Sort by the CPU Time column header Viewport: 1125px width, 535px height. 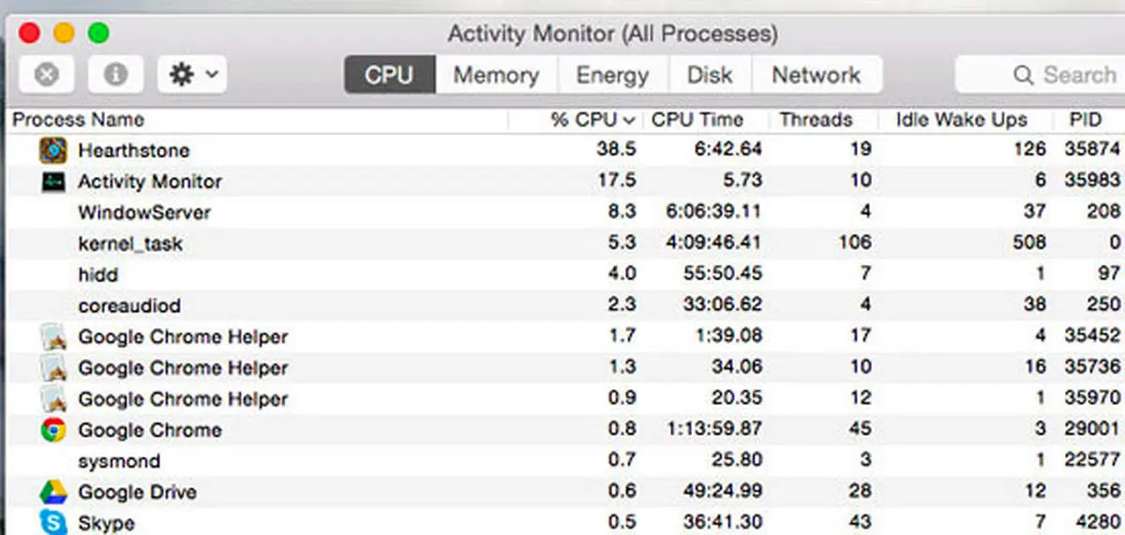pos(697,120)
